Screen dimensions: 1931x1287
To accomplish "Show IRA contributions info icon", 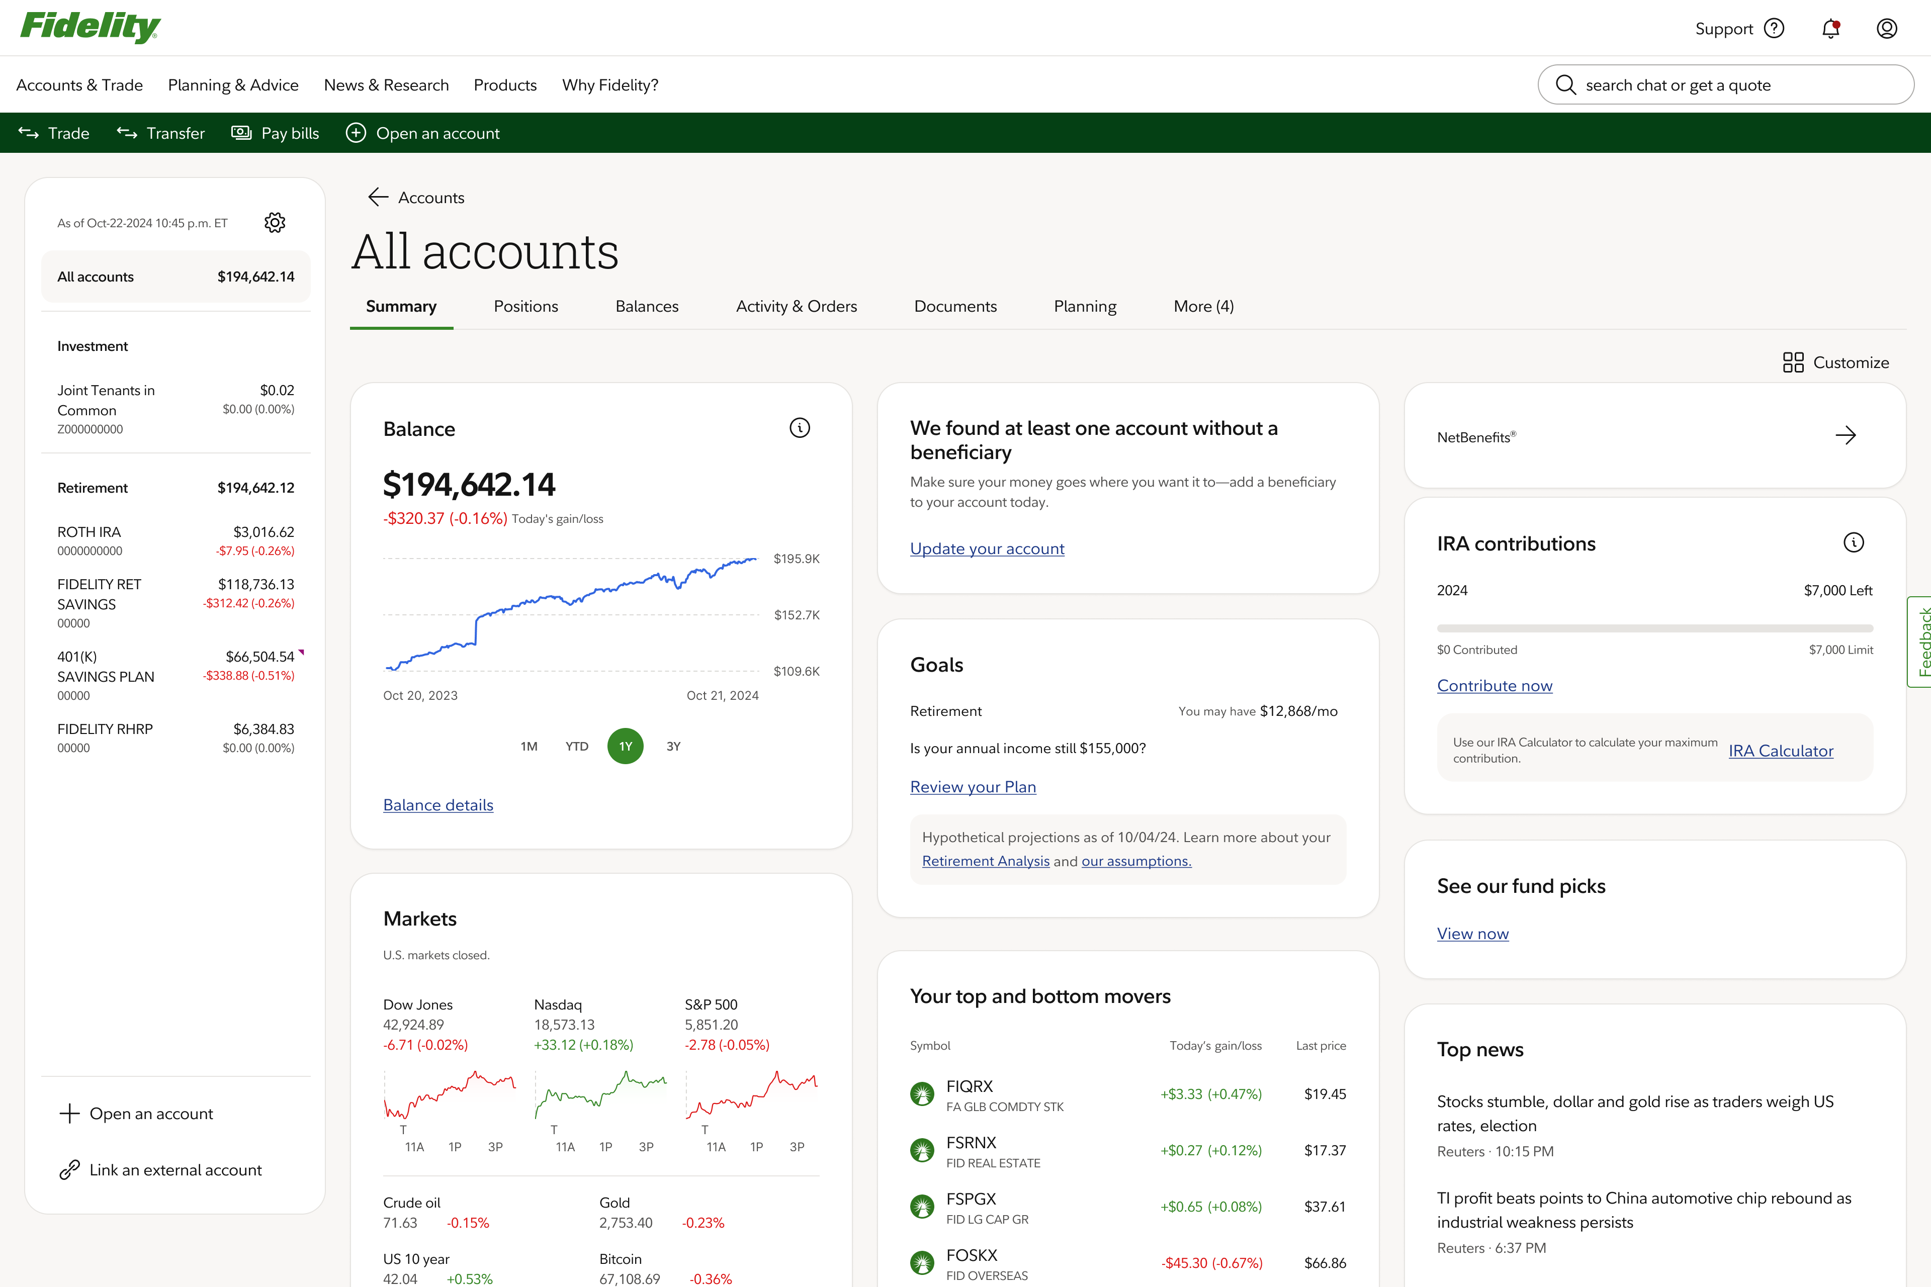I will click(1854, 542).
